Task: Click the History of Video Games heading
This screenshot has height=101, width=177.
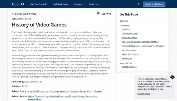Action: (39, 25)
